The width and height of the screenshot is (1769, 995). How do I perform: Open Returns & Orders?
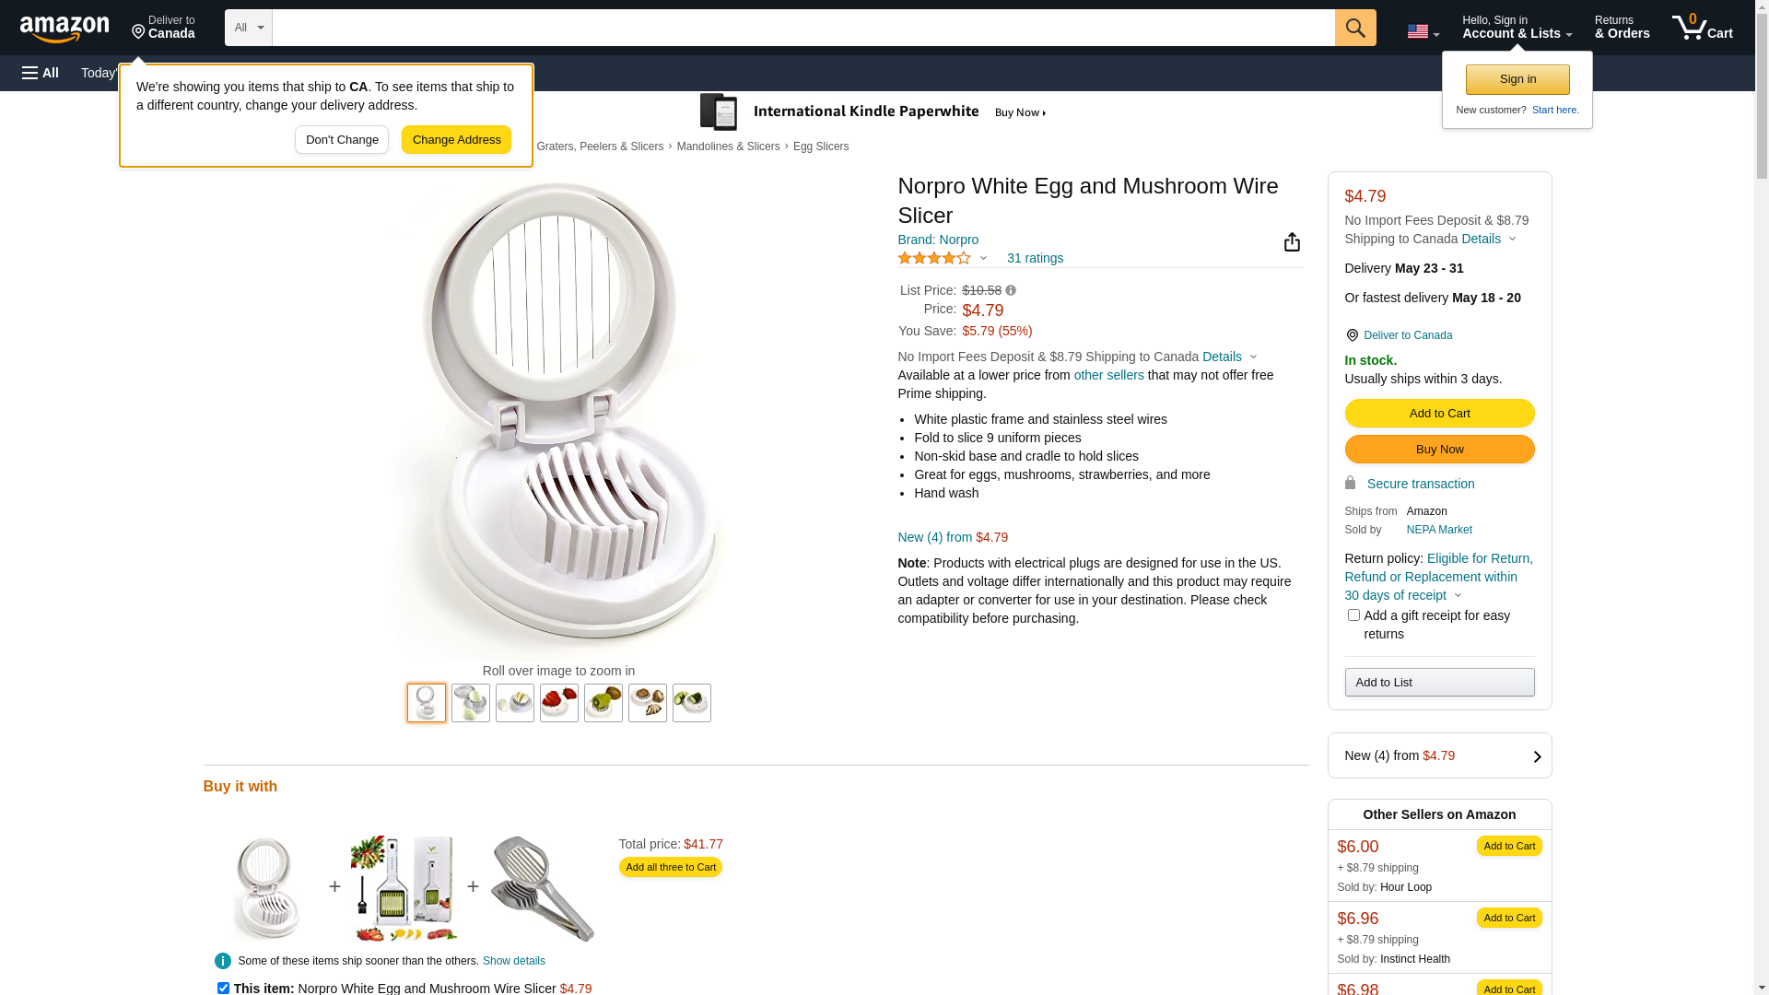click(x=1622, y=28)
